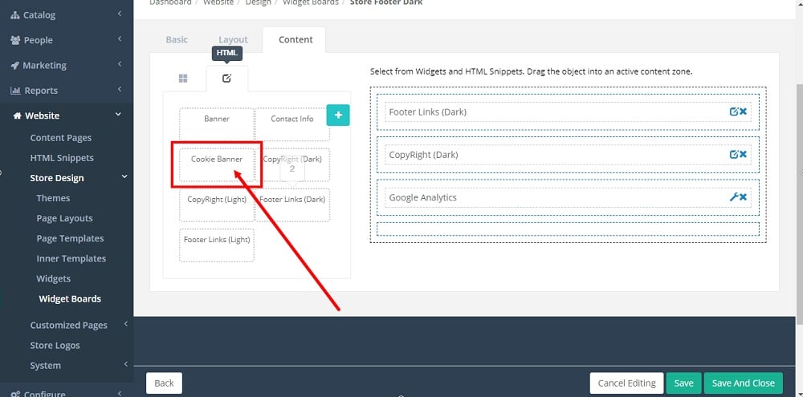Collapse the Website menu chevron
The image size is (803, 397).
[118, 114]
